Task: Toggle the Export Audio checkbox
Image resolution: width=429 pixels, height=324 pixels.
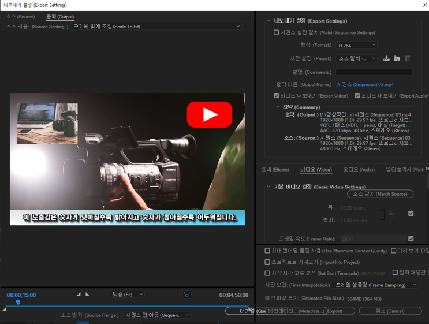Action: [x=357, y=96]
